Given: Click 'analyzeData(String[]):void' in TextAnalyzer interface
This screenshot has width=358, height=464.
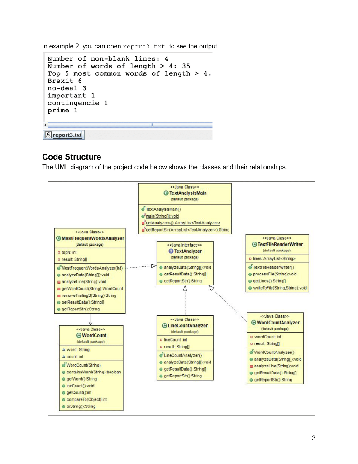Looking at the screenshot, I should [x=187, y=267].
